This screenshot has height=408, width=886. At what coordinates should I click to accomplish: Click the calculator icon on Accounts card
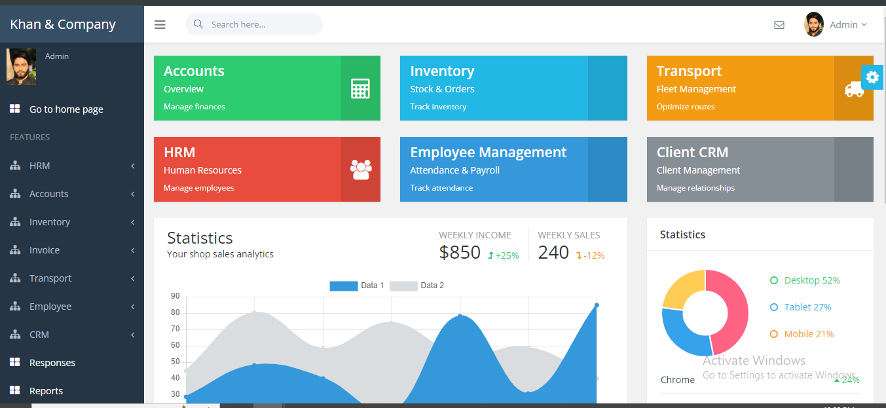[x=360, y=88]
